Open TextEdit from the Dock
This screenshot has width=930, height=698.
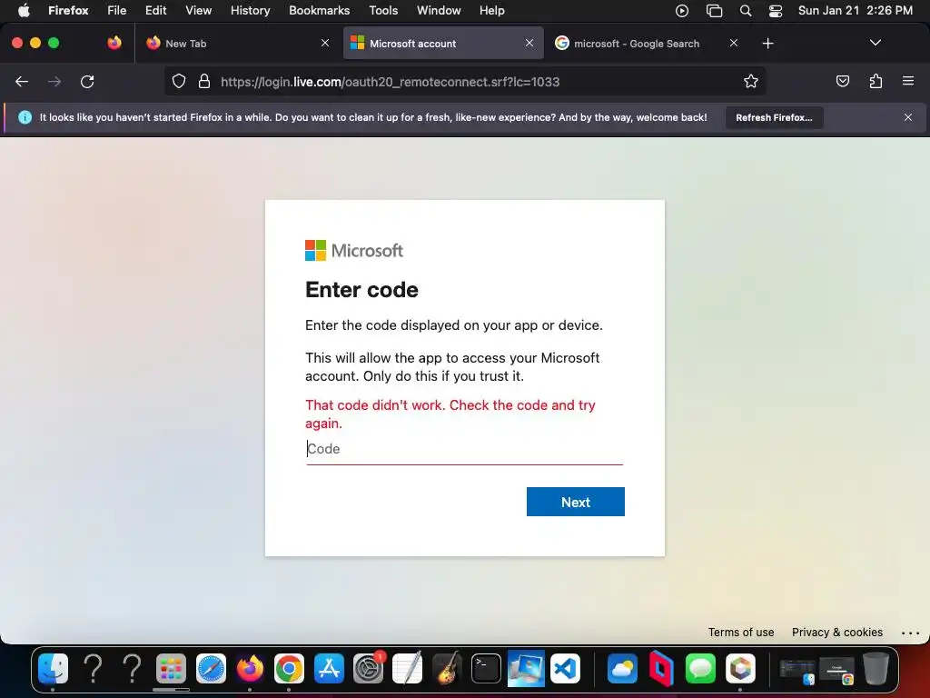[x=408, y=668]
